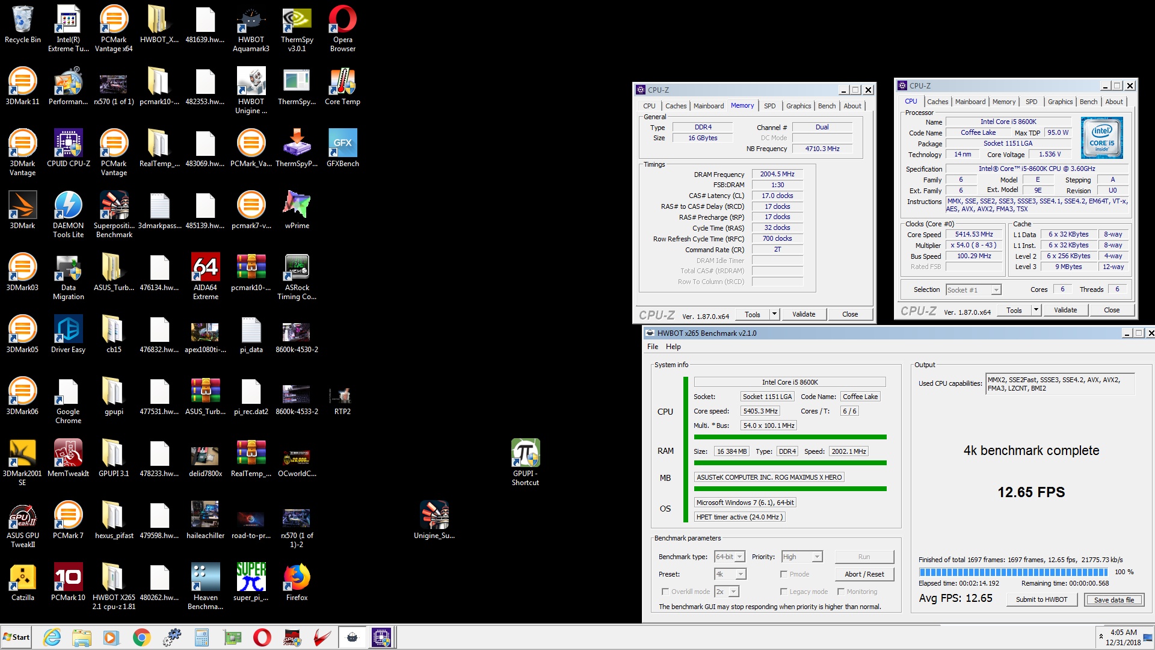
Task: Click the Opera icon in the taskbar
Action: pyautogui.click(x=262, y=637)
